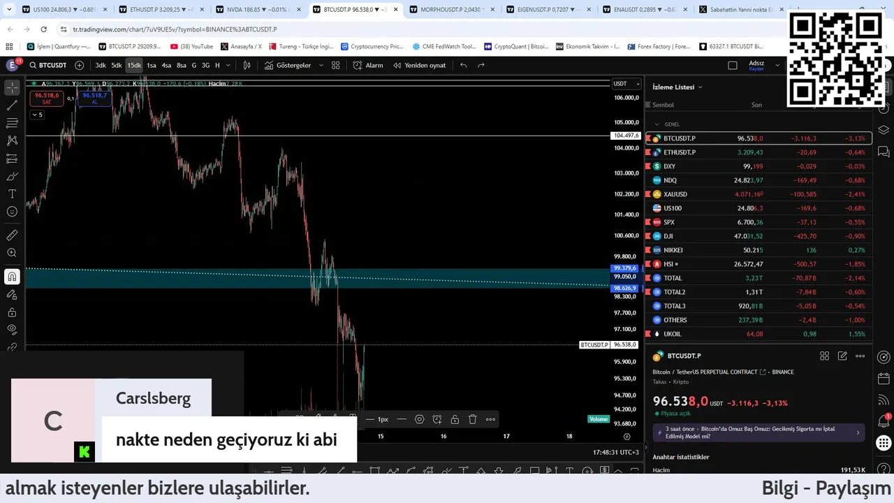Reload the page in browser
The height and width of the screenshot is (503, 894).
point(43,29)
